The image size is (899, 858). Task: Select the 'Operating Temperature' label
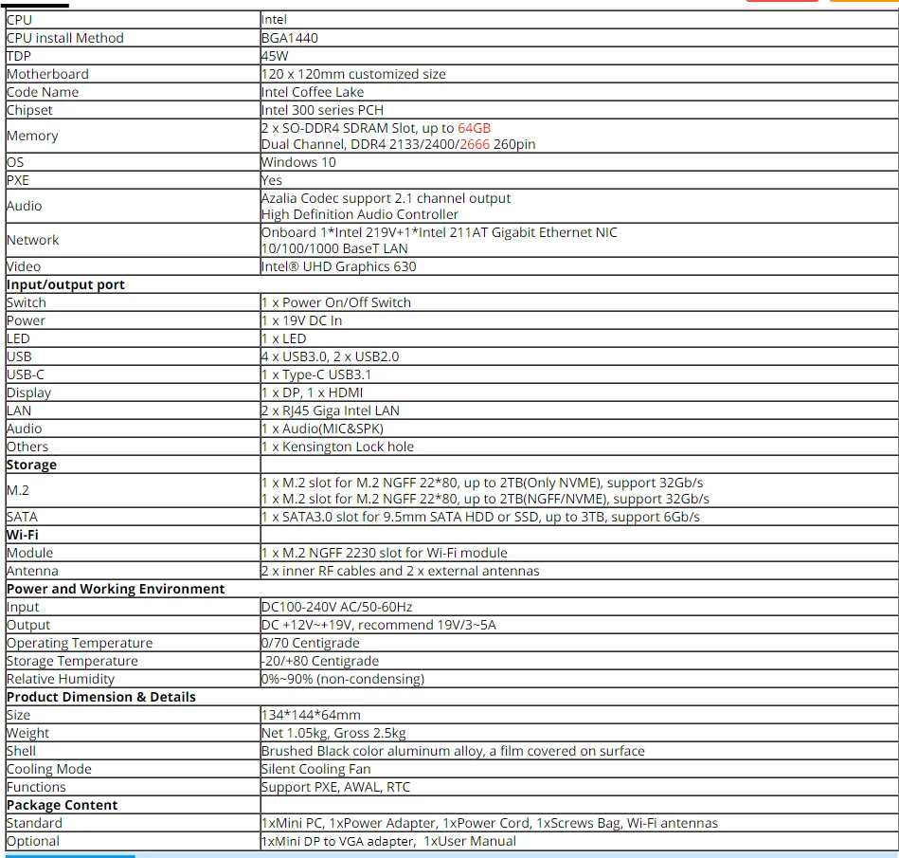coord(80,643)
